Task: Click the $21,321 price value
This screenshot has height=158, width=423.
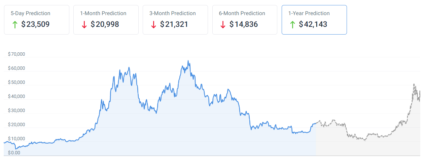Action: pyautogui.click(x=174, y=24)
